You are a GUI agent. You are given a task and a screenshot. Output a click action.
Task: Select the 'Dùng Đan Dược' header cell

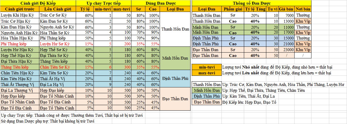(x=160, y=3)
